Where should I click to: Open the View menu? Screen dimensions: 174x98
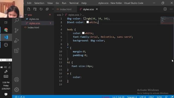pos(50,3)
